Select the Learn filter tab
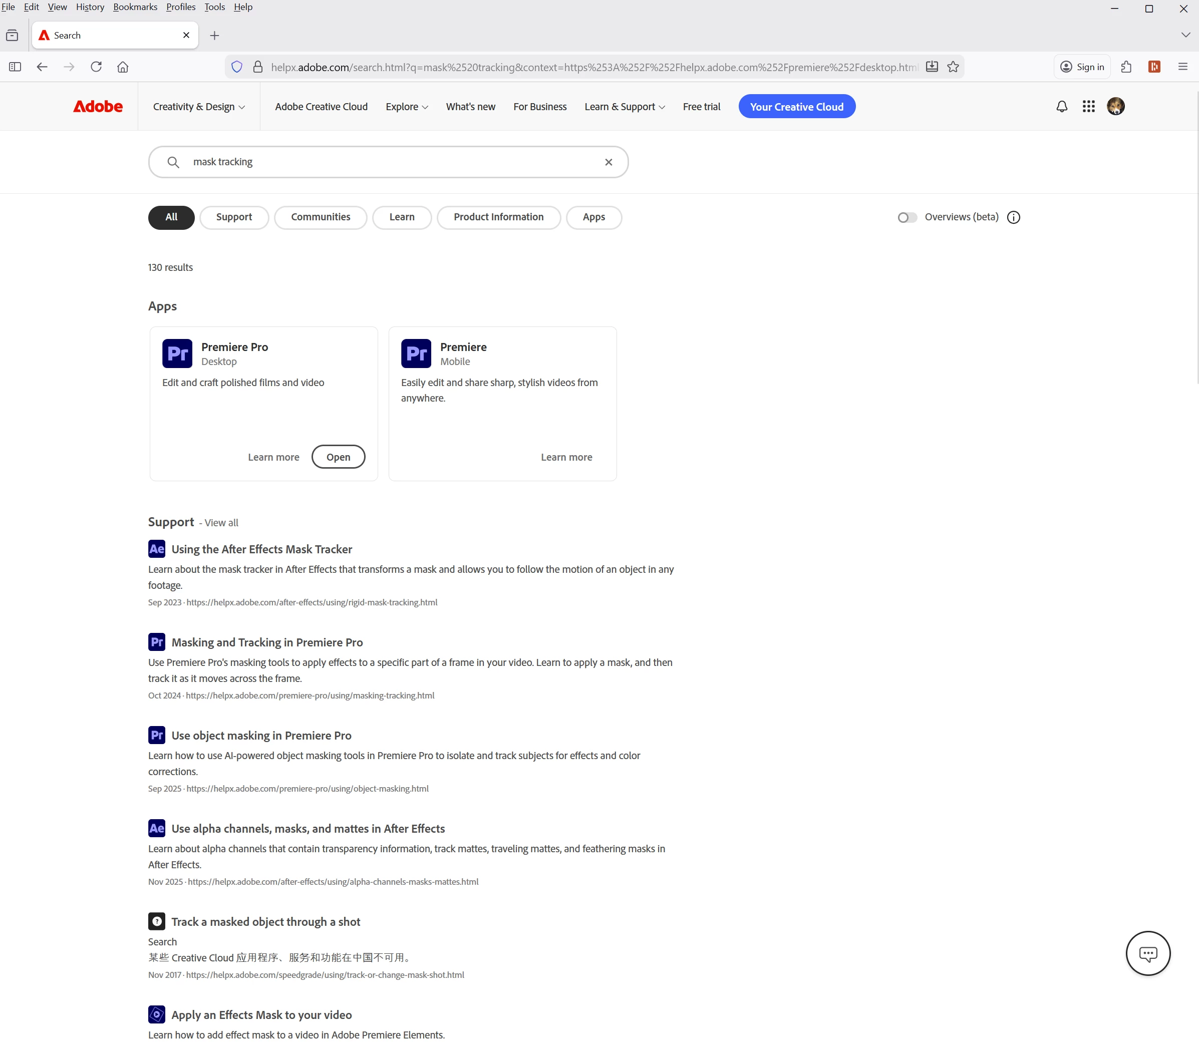1199x1043 pixels. click(402, 218)
